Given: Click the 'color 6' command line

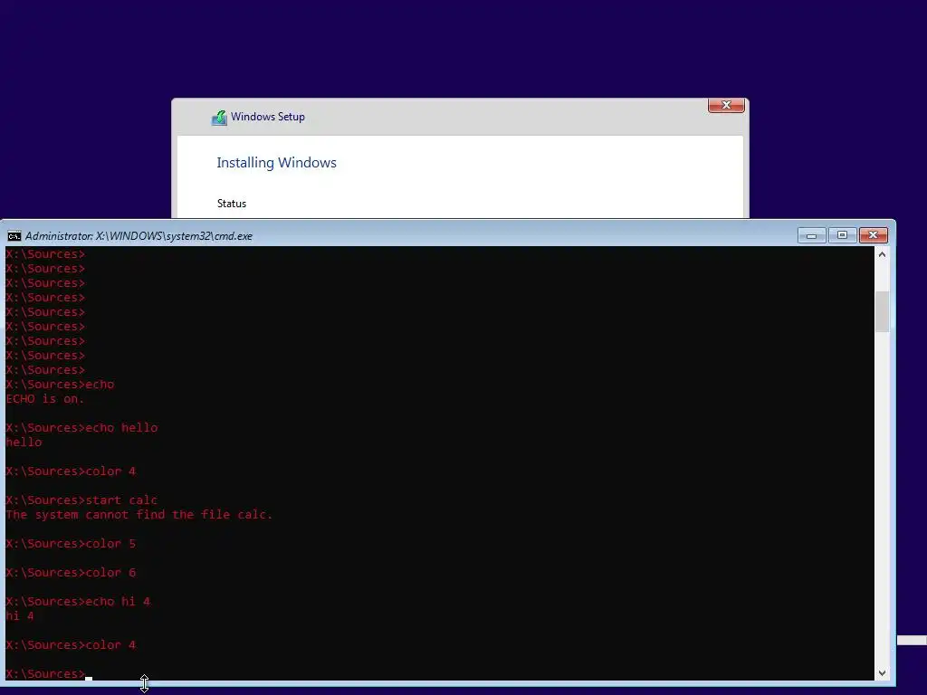Looking at the screenshot, I should (71, 573).
